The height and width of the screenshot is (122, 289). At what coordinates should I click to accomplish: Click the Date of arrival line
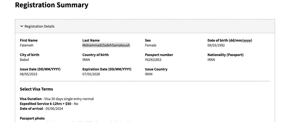pyautogui.click(x=42, y=109)
